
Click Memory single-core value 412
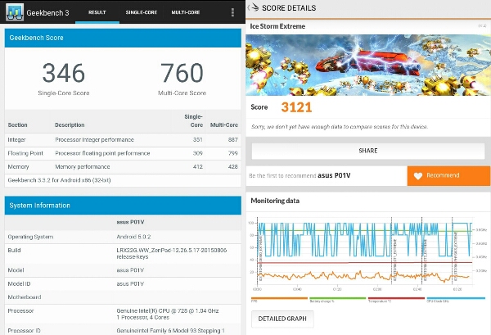(x=197, y=167)
